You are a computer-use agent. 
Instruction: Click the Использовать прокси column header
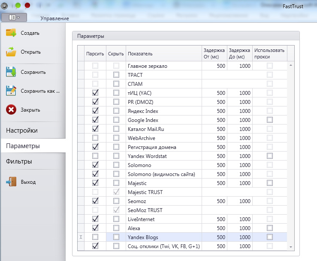click(270, 54)
